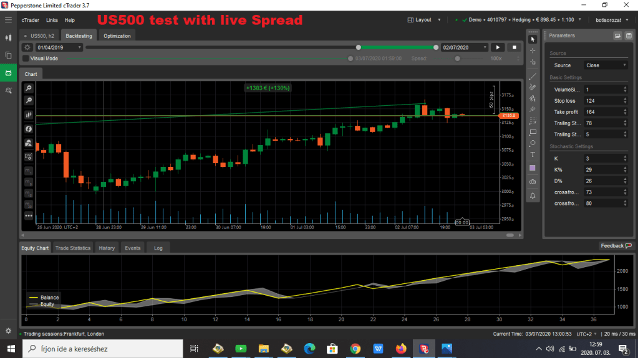Screen dimensions: 638x358
Task: Open the Trade Statistics tab
Action: (x=73, y=248)
